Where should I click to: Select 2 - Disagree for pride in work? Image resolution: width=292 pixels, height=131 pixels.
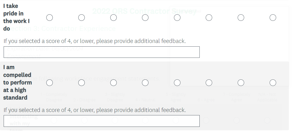pos(81,18)
